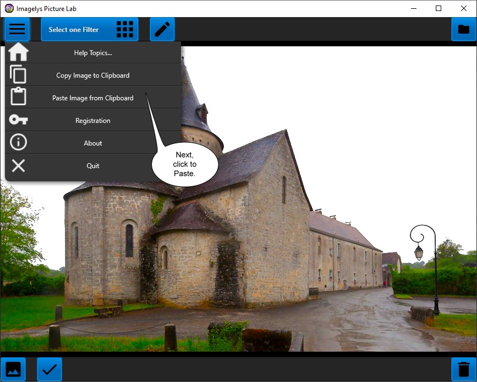Image resolution: width=477 pixels, height=382 pixels.
Task: Click the trash delete icon
Action: pos(464,369)
